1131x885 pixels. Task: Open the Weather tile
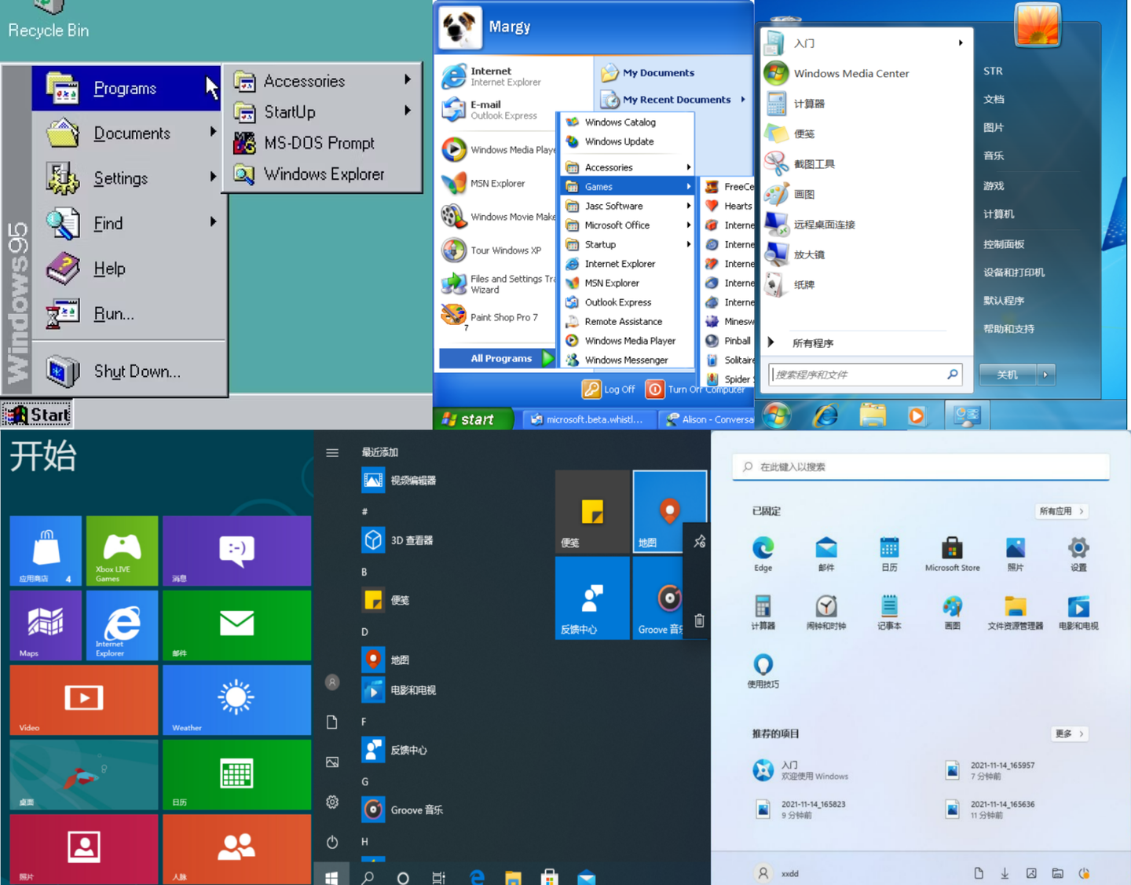click(x=236, y=699)
